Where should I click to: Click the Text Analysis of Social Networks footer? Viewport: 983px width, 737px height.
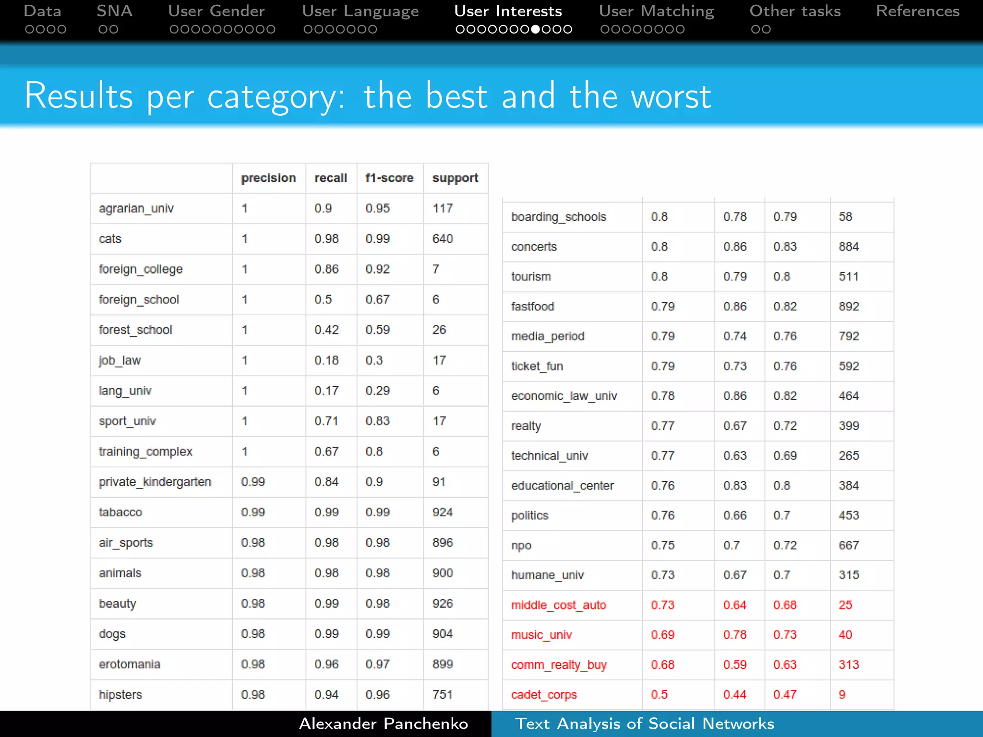644,724
